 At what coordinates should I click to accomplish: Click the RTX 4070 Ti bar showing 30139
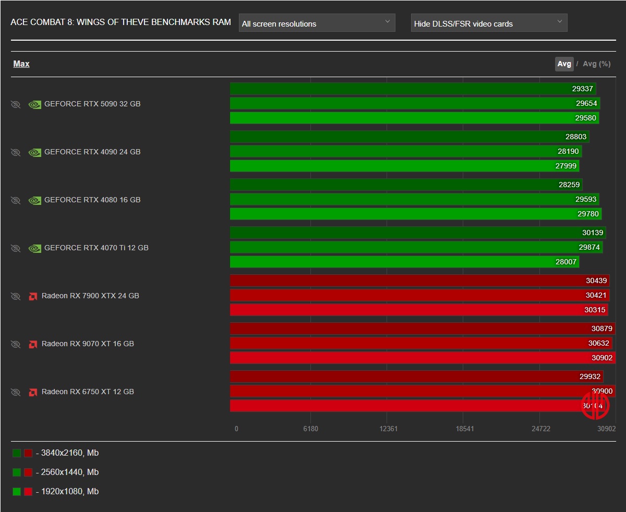[x=418, y=233]
